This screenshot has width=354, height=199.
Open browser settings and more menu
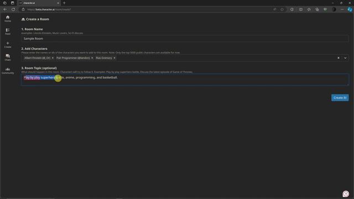(342, 9)
